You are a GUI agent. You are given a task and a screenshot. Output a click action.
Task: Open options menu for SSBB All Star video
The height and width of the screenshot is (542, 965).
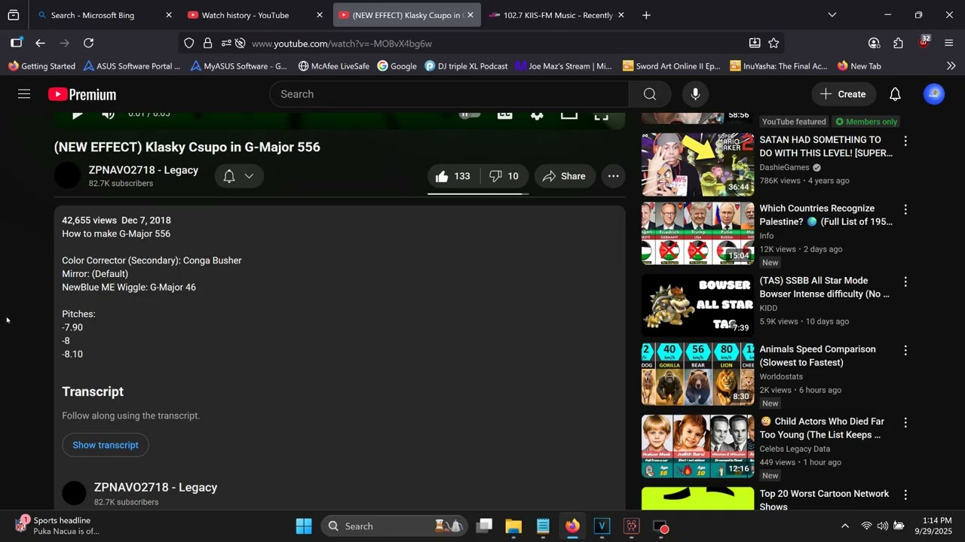coord(905,282)
